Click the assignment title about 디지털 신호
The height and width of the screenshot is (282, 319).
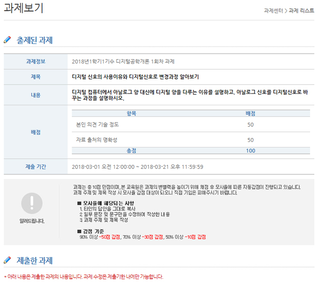point(135,77)
